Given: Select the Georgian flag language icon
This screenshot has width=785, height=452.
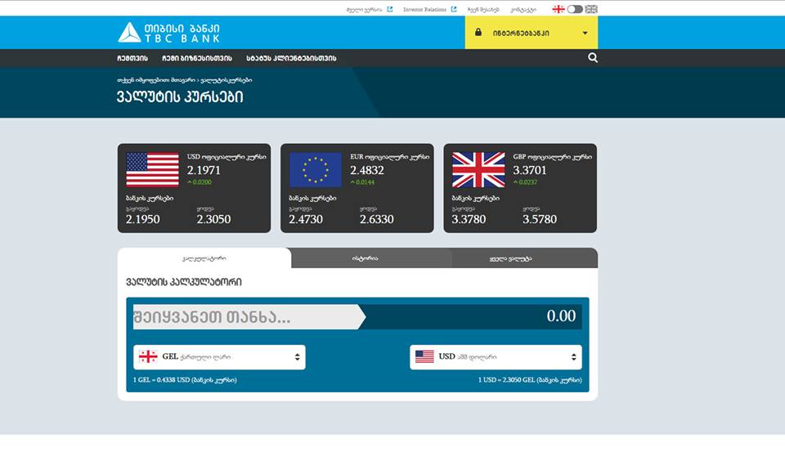Looking at the screenshot, I should pyautogui.click(x=558, y=9).
